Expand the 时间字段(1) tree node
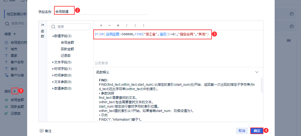Screen dimensions: 301x136 (x=53, y=69)
